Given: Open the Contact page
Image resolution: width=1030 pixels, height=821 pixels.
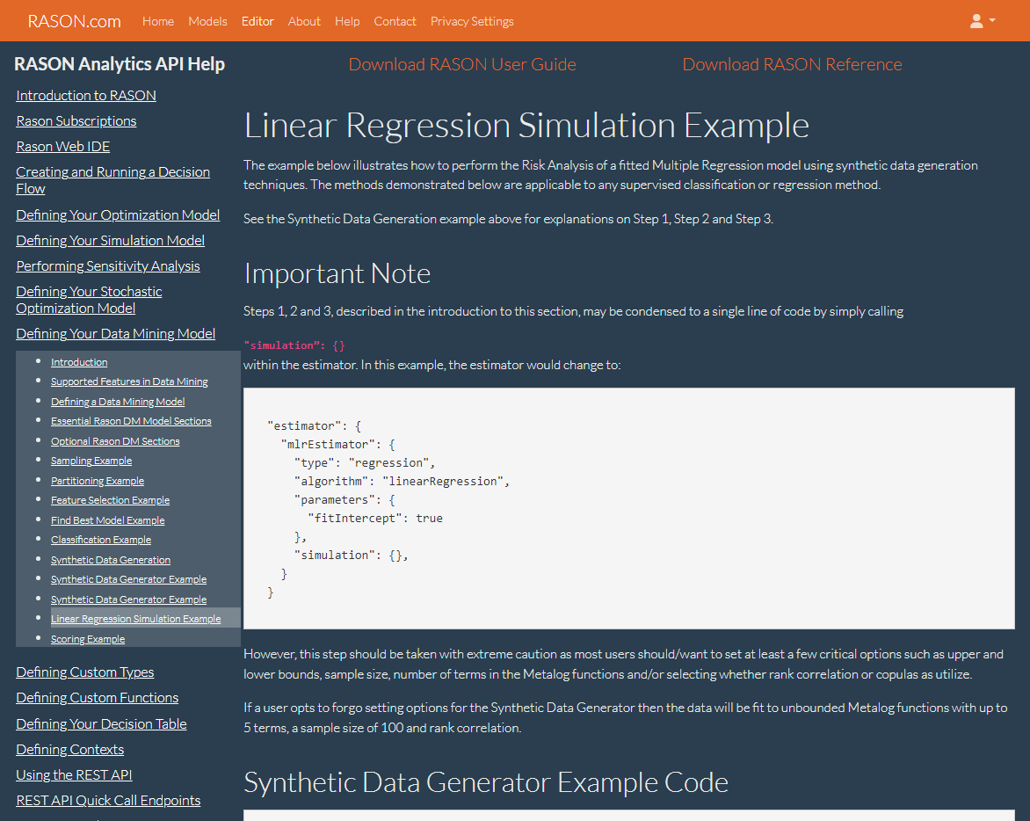Looking at the screenshot, I should pyautogui.click(x=395, y=21).
